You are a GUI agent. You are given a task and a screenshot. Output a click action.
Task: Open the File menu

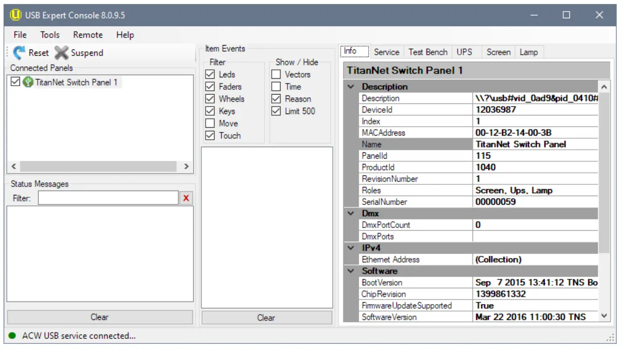20,35
